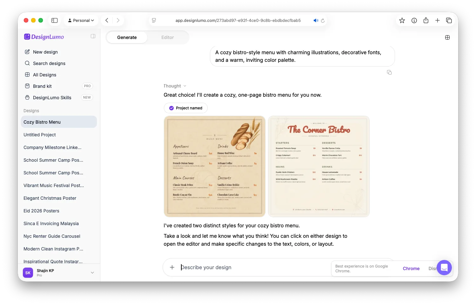Screen dimensions: 476x305
Task: Open the Daily Menu bread illustration design
Action: [x=215, y=166]
